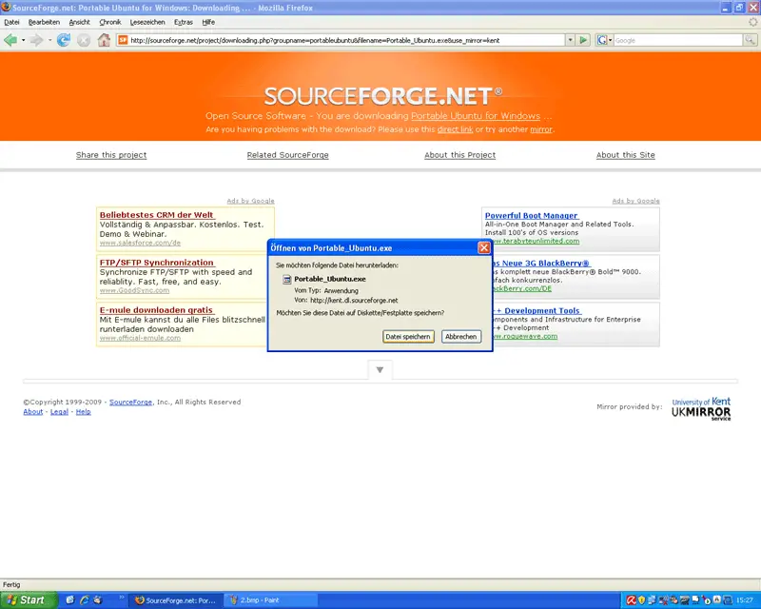The image size is (761, 609).
Task: Click the direct link for download
Action: tap(456, 129)
